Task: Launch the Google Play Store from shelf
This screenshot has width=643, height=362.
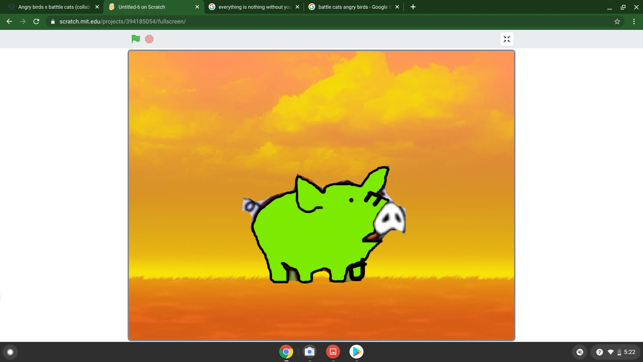Action: click(356, 352)
